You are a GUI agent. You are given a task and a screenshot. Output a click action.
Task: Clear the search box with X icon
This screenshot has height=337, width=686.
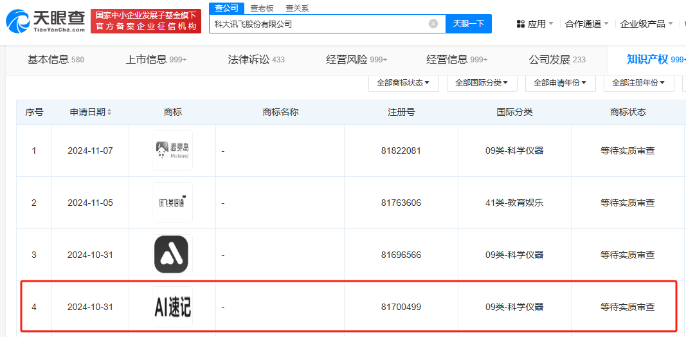tap(433, 24)
